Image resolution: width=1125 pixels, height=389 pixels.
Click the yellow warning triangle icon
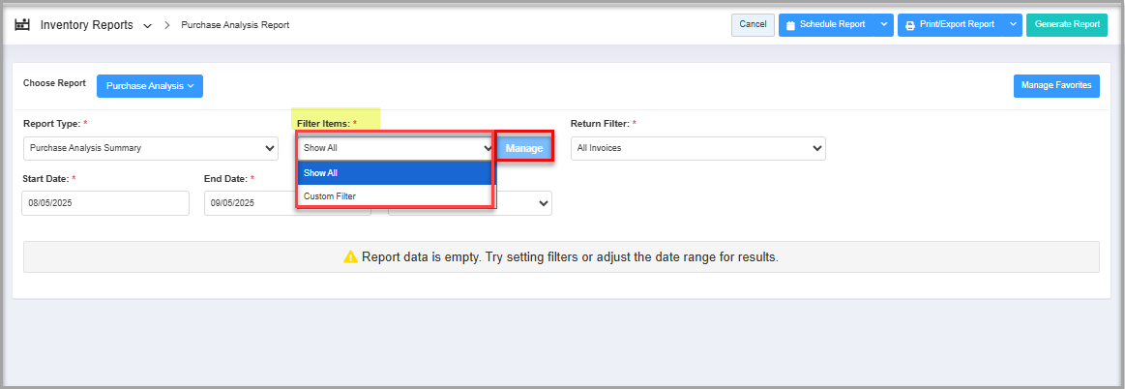(350, 257)
